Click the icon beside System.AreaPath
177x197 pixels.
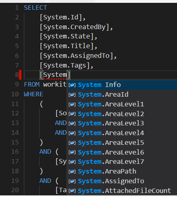coord(72,172)
